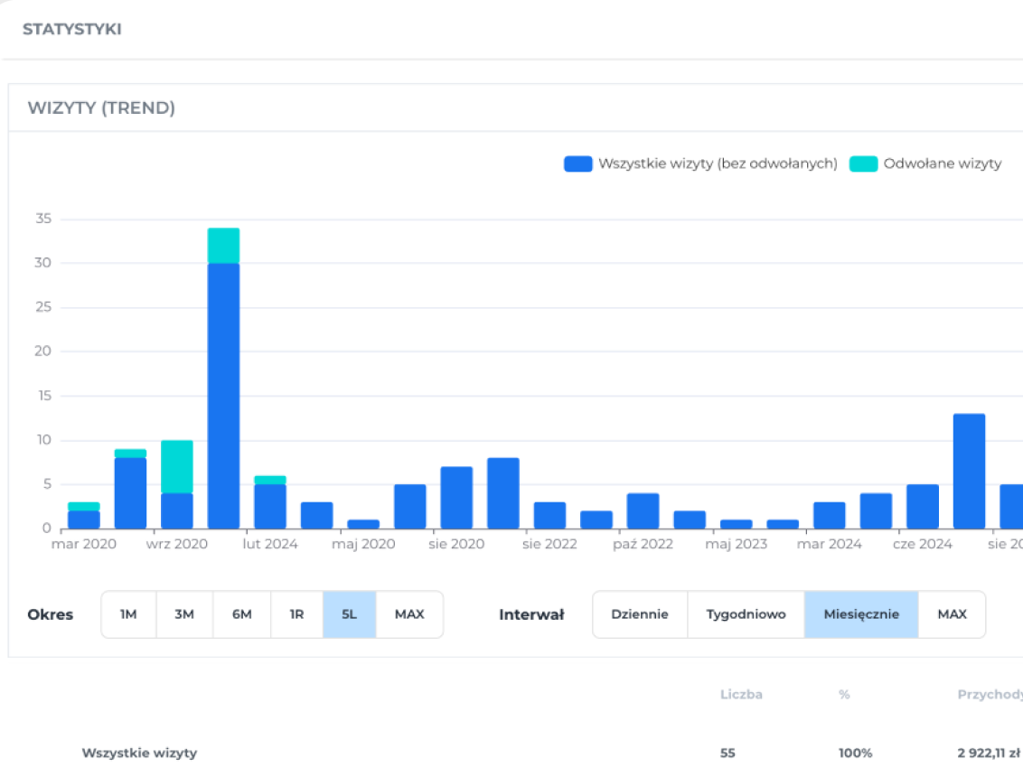1023x777 pixels.
Task: Select the 5L period button
Action: [350, 614]
